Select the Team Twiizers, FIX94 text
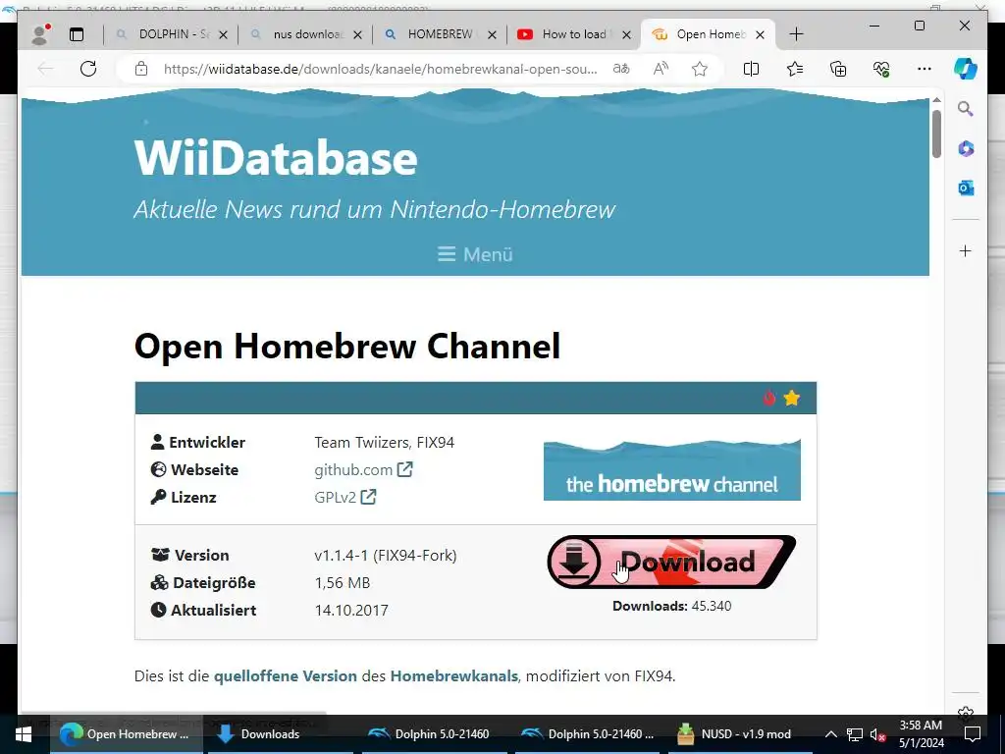This screenshot has width=1005, height=754. click(384, 443)
